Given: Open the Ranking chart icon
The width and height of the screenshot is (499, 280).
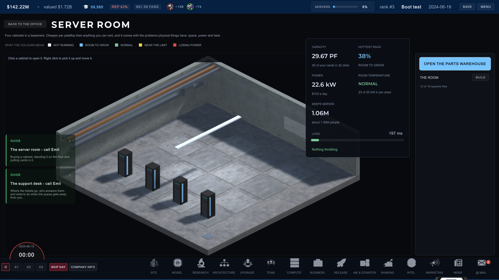Looking at the screenshot, I should tap(388, 263).
